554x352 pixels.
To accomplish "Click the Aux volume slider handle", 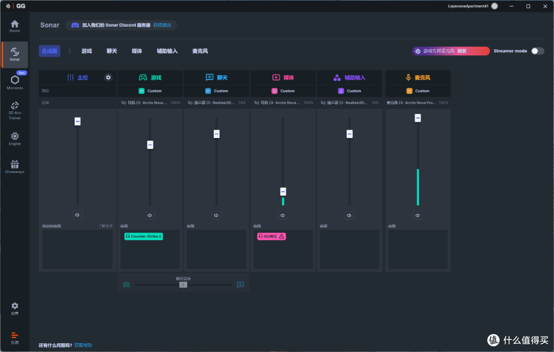I will pos(349,134).
